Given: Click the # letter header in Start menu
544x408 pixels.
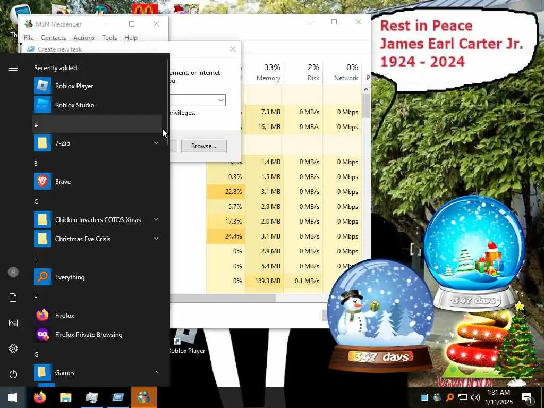Looking at the screenshot, I should click(97, 124).
